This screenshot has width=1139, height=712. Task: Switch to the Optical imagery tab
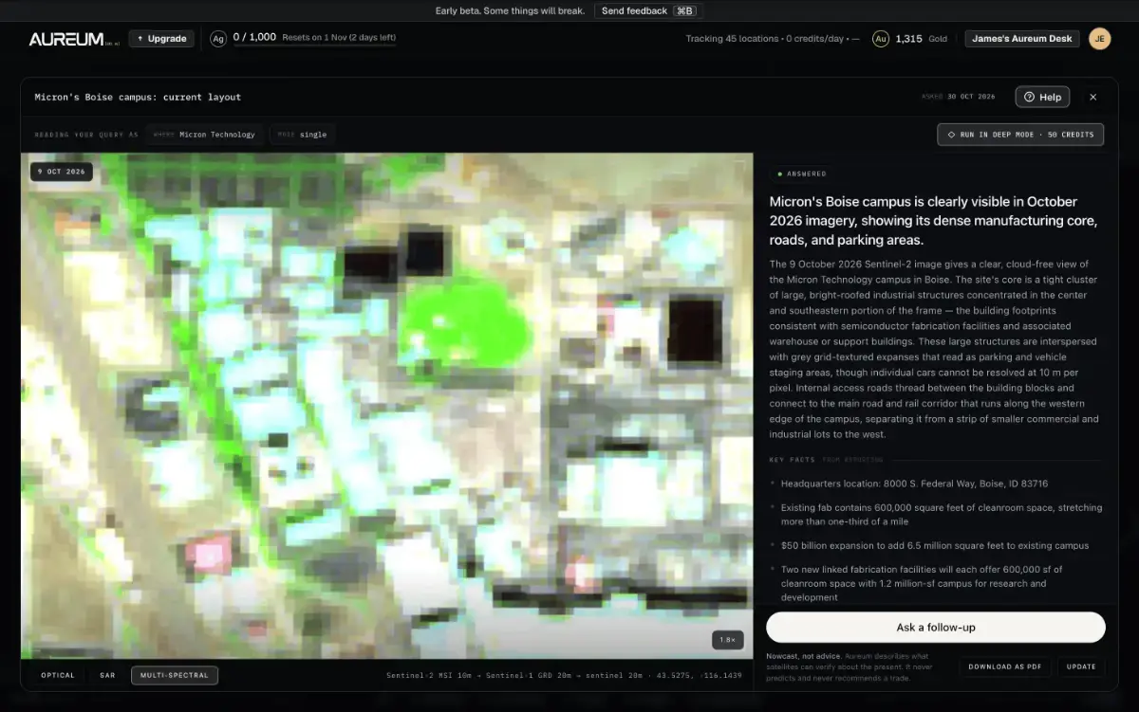58,675
